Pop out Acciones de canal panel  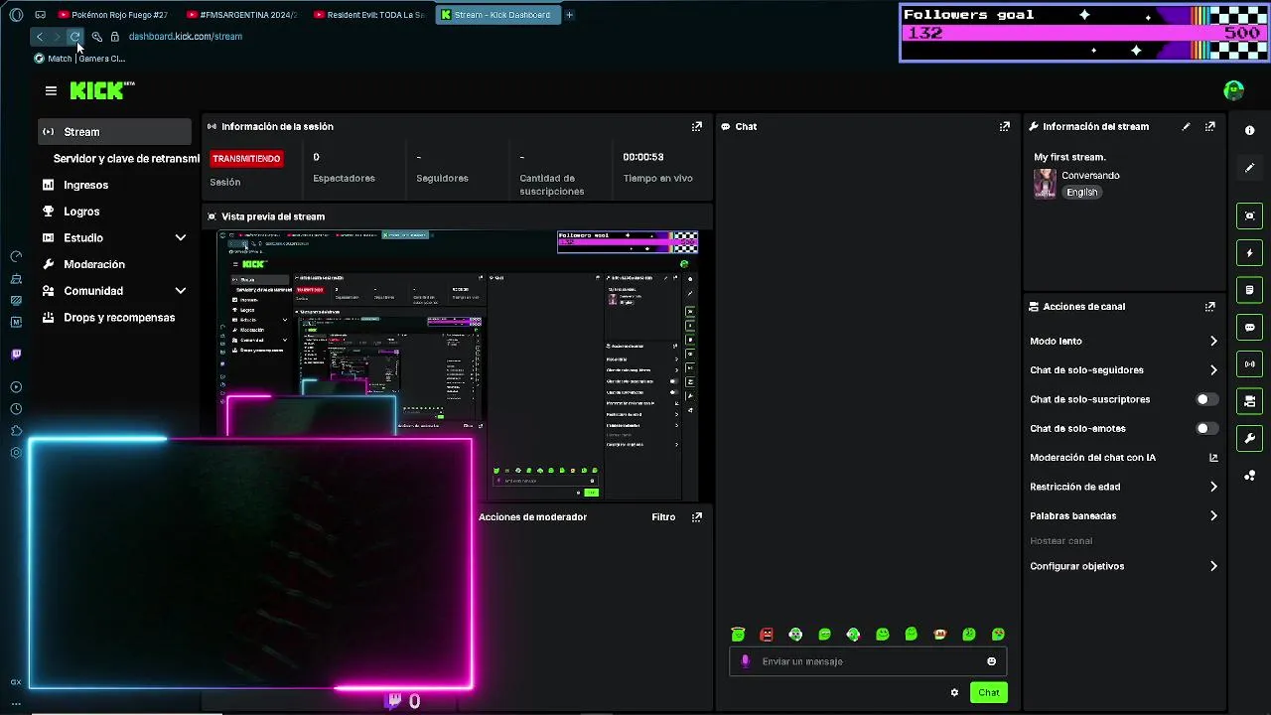(1209, 307)
